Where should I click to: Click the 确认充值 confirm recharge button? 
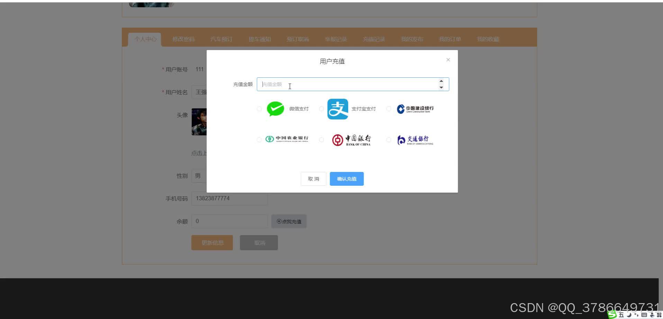346,178
